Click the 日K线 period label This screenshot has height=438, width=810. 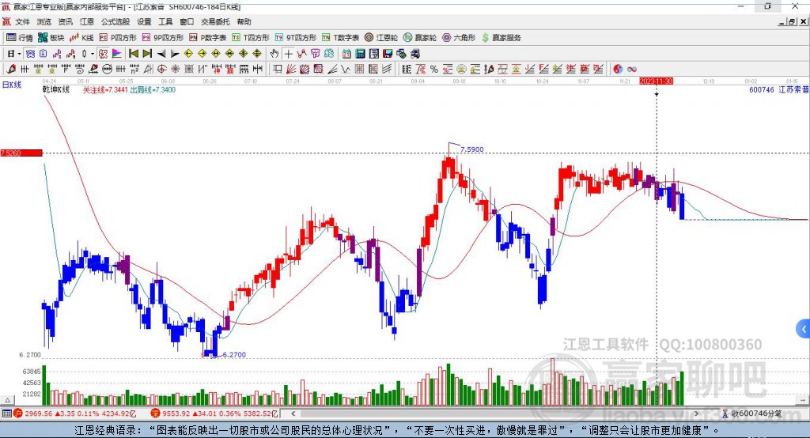coord(12,84)
